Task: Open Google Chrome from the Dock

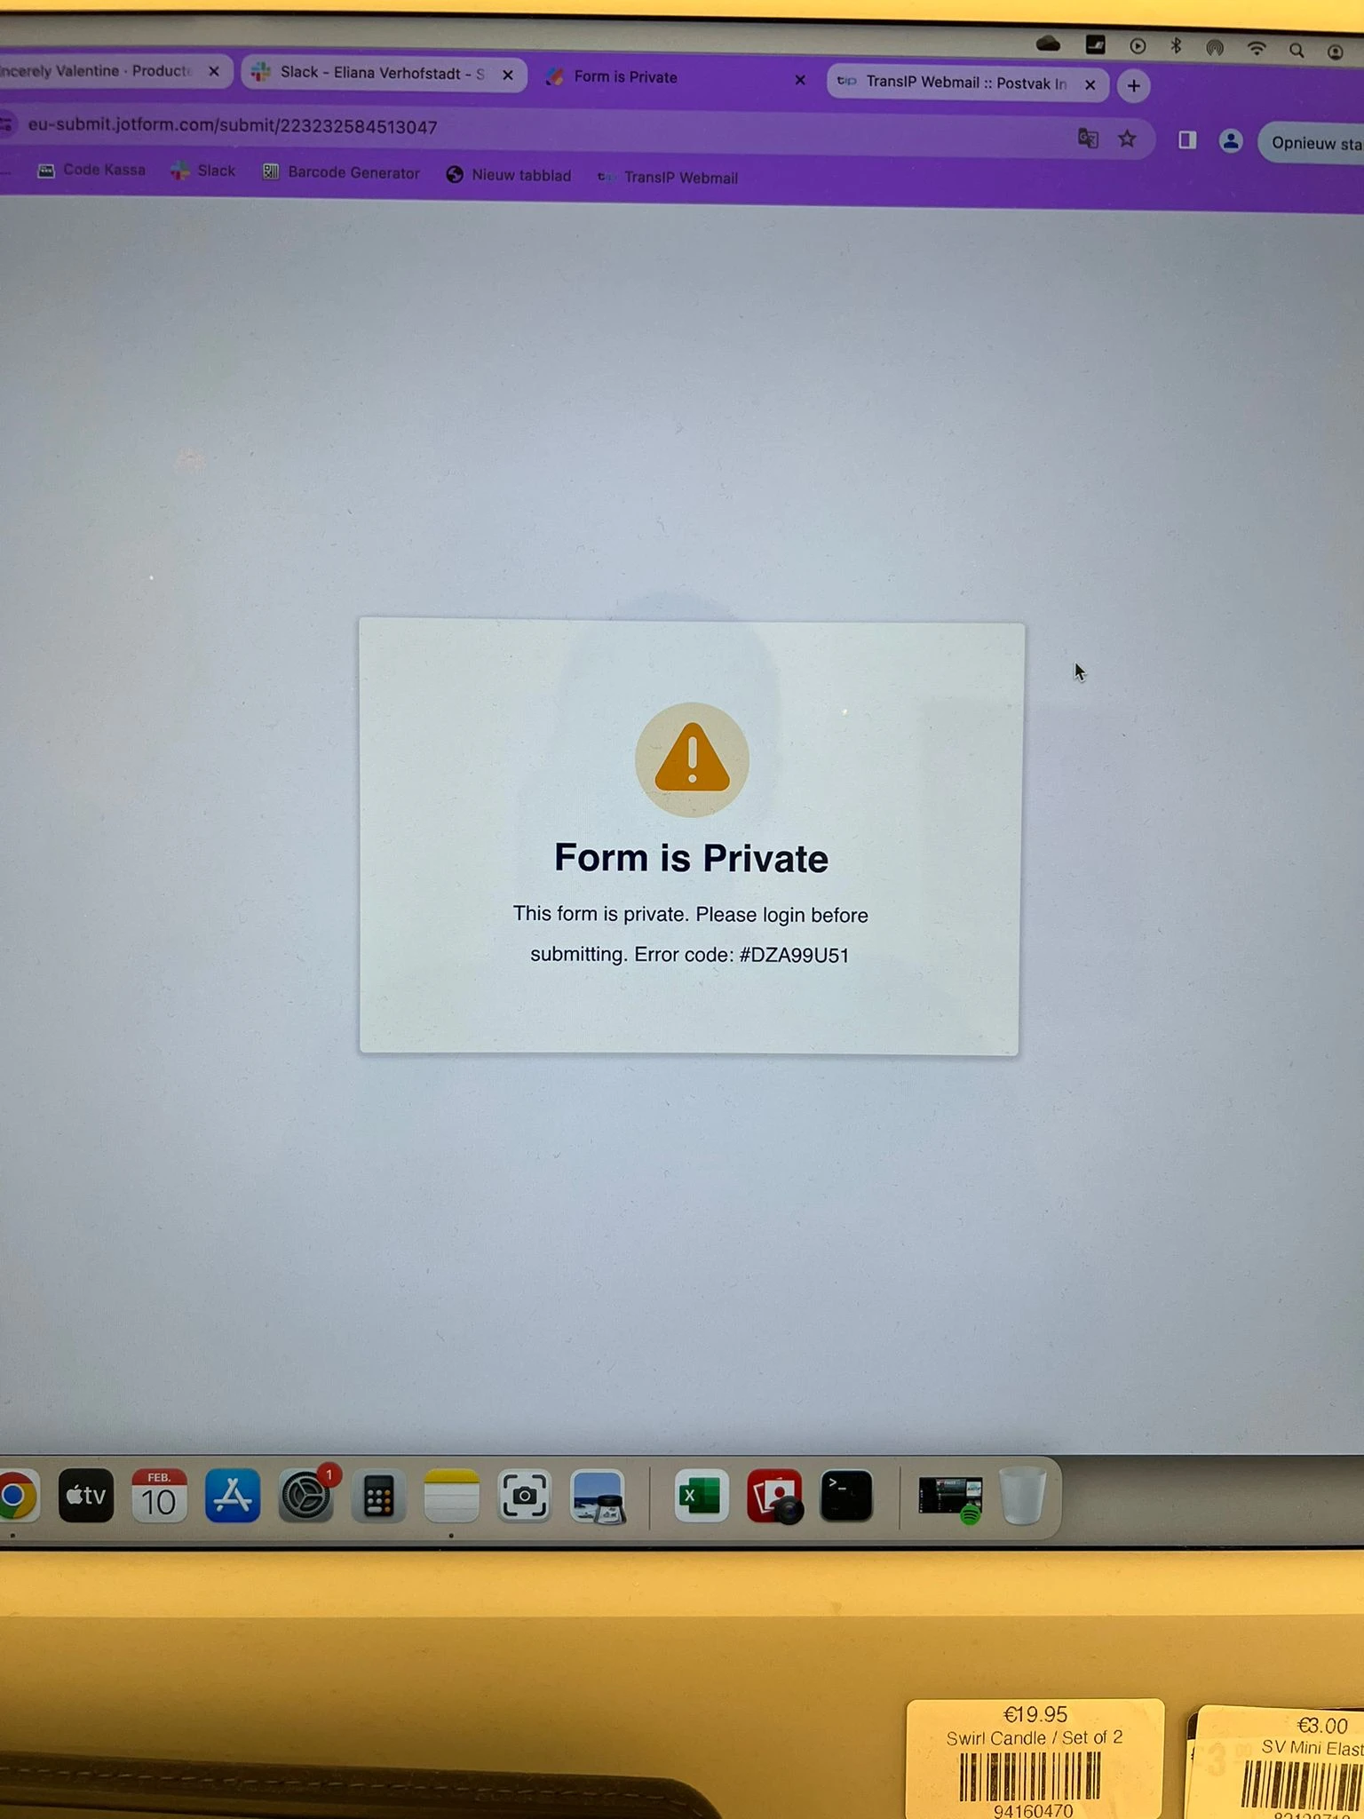Action: 14,1497
